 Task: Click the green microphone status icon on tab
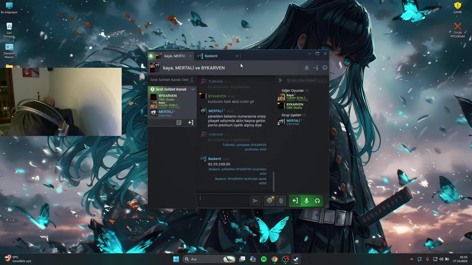pyautogui.click(x=151, y=56)
